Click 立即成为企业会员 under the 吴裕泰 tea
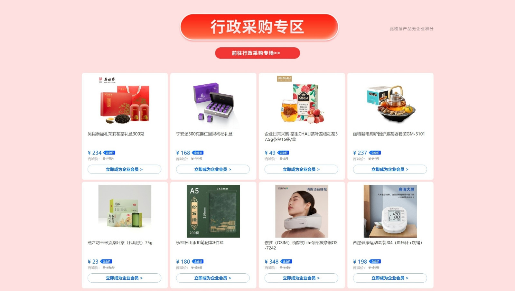Image resolution: width=515 pixels, height=291 pixels. coord(124,169)
